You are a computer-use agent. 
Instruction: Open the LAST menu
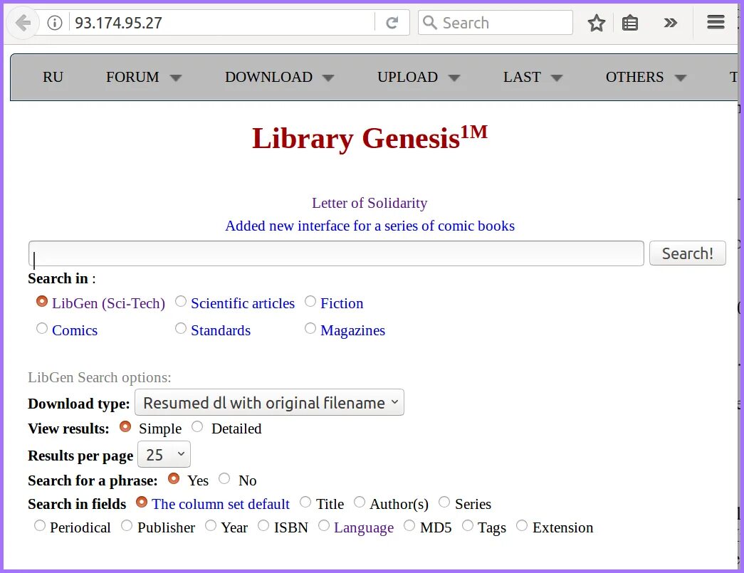tap(522, 77)
